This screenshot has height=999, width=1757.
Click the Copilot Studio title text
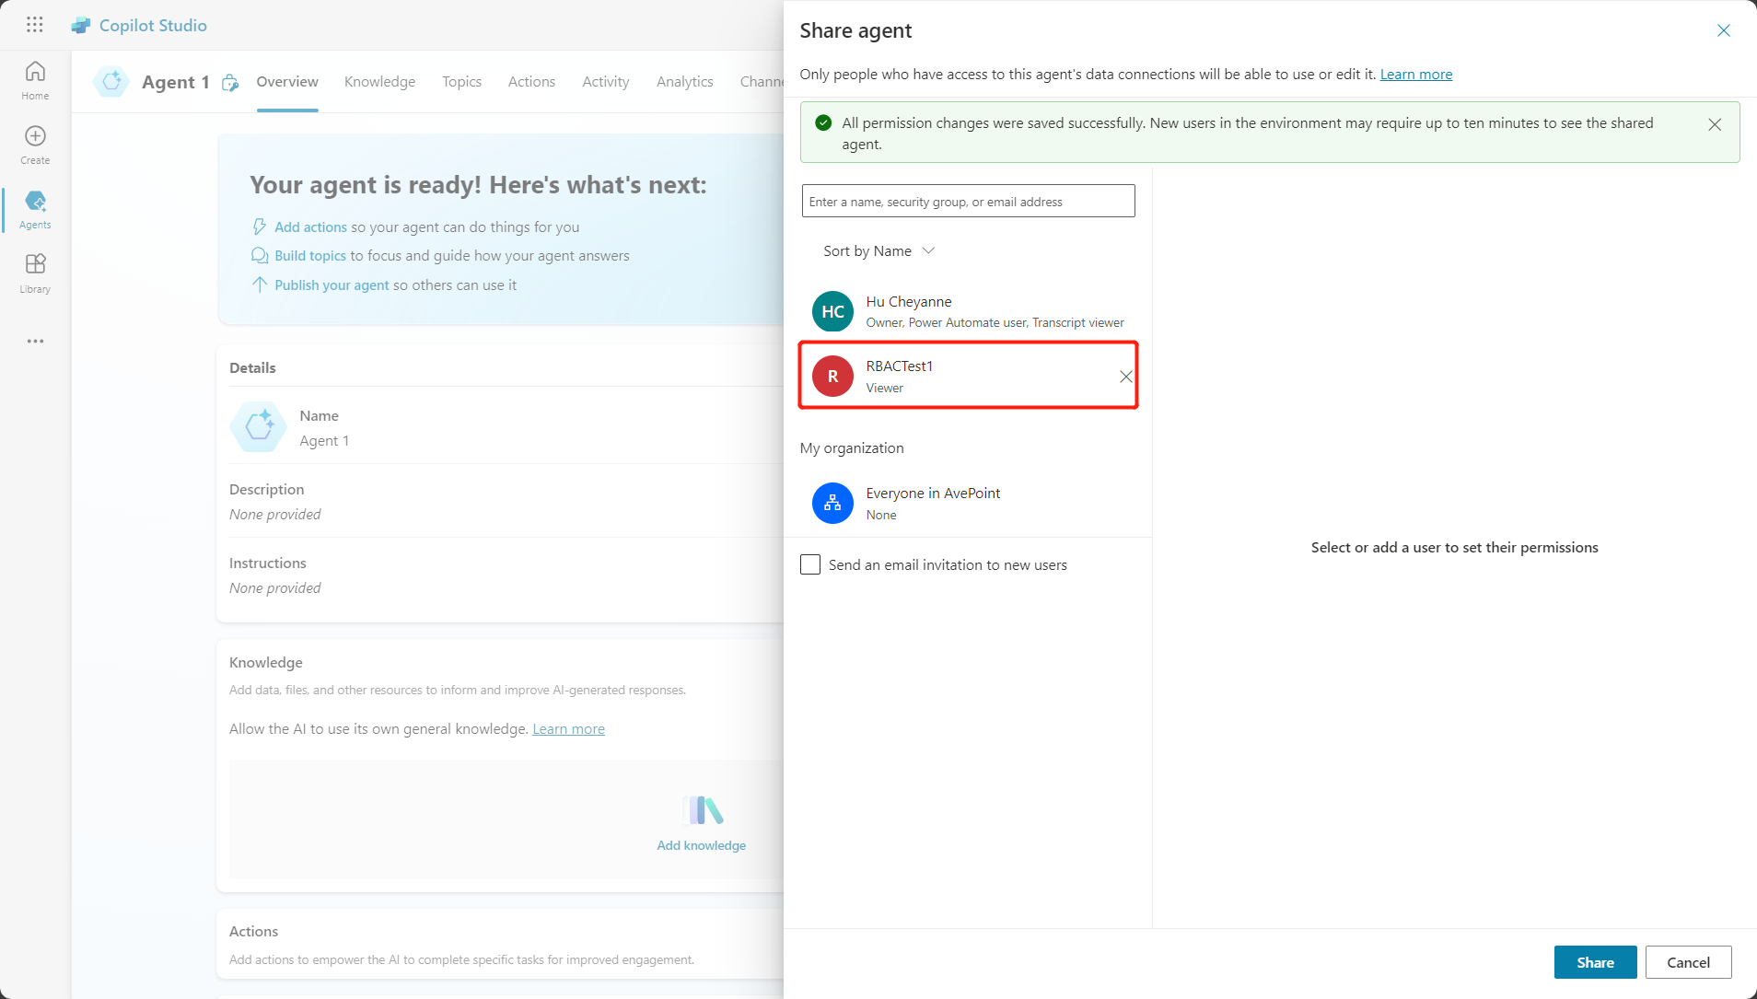click(x=153, y=26)
